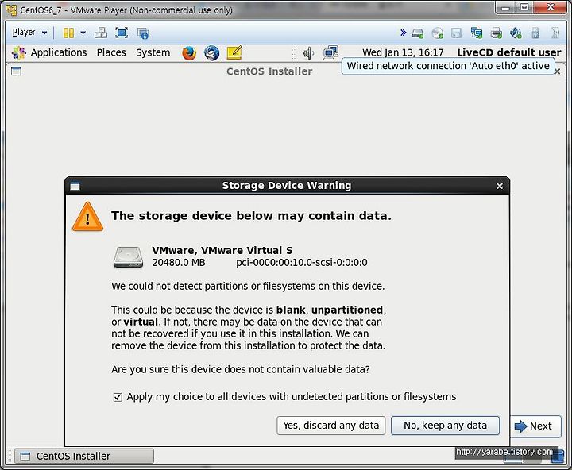Viewport: 572px width, 470px height.
Task: Click the clock showing Wed Jan 13, 16:17
Action: click(403, 52)
